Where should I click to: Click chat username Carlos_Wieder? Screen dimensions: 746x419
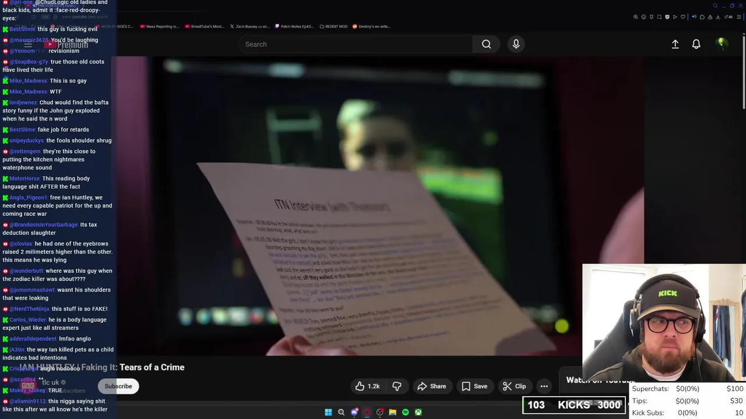pos(27,319)
